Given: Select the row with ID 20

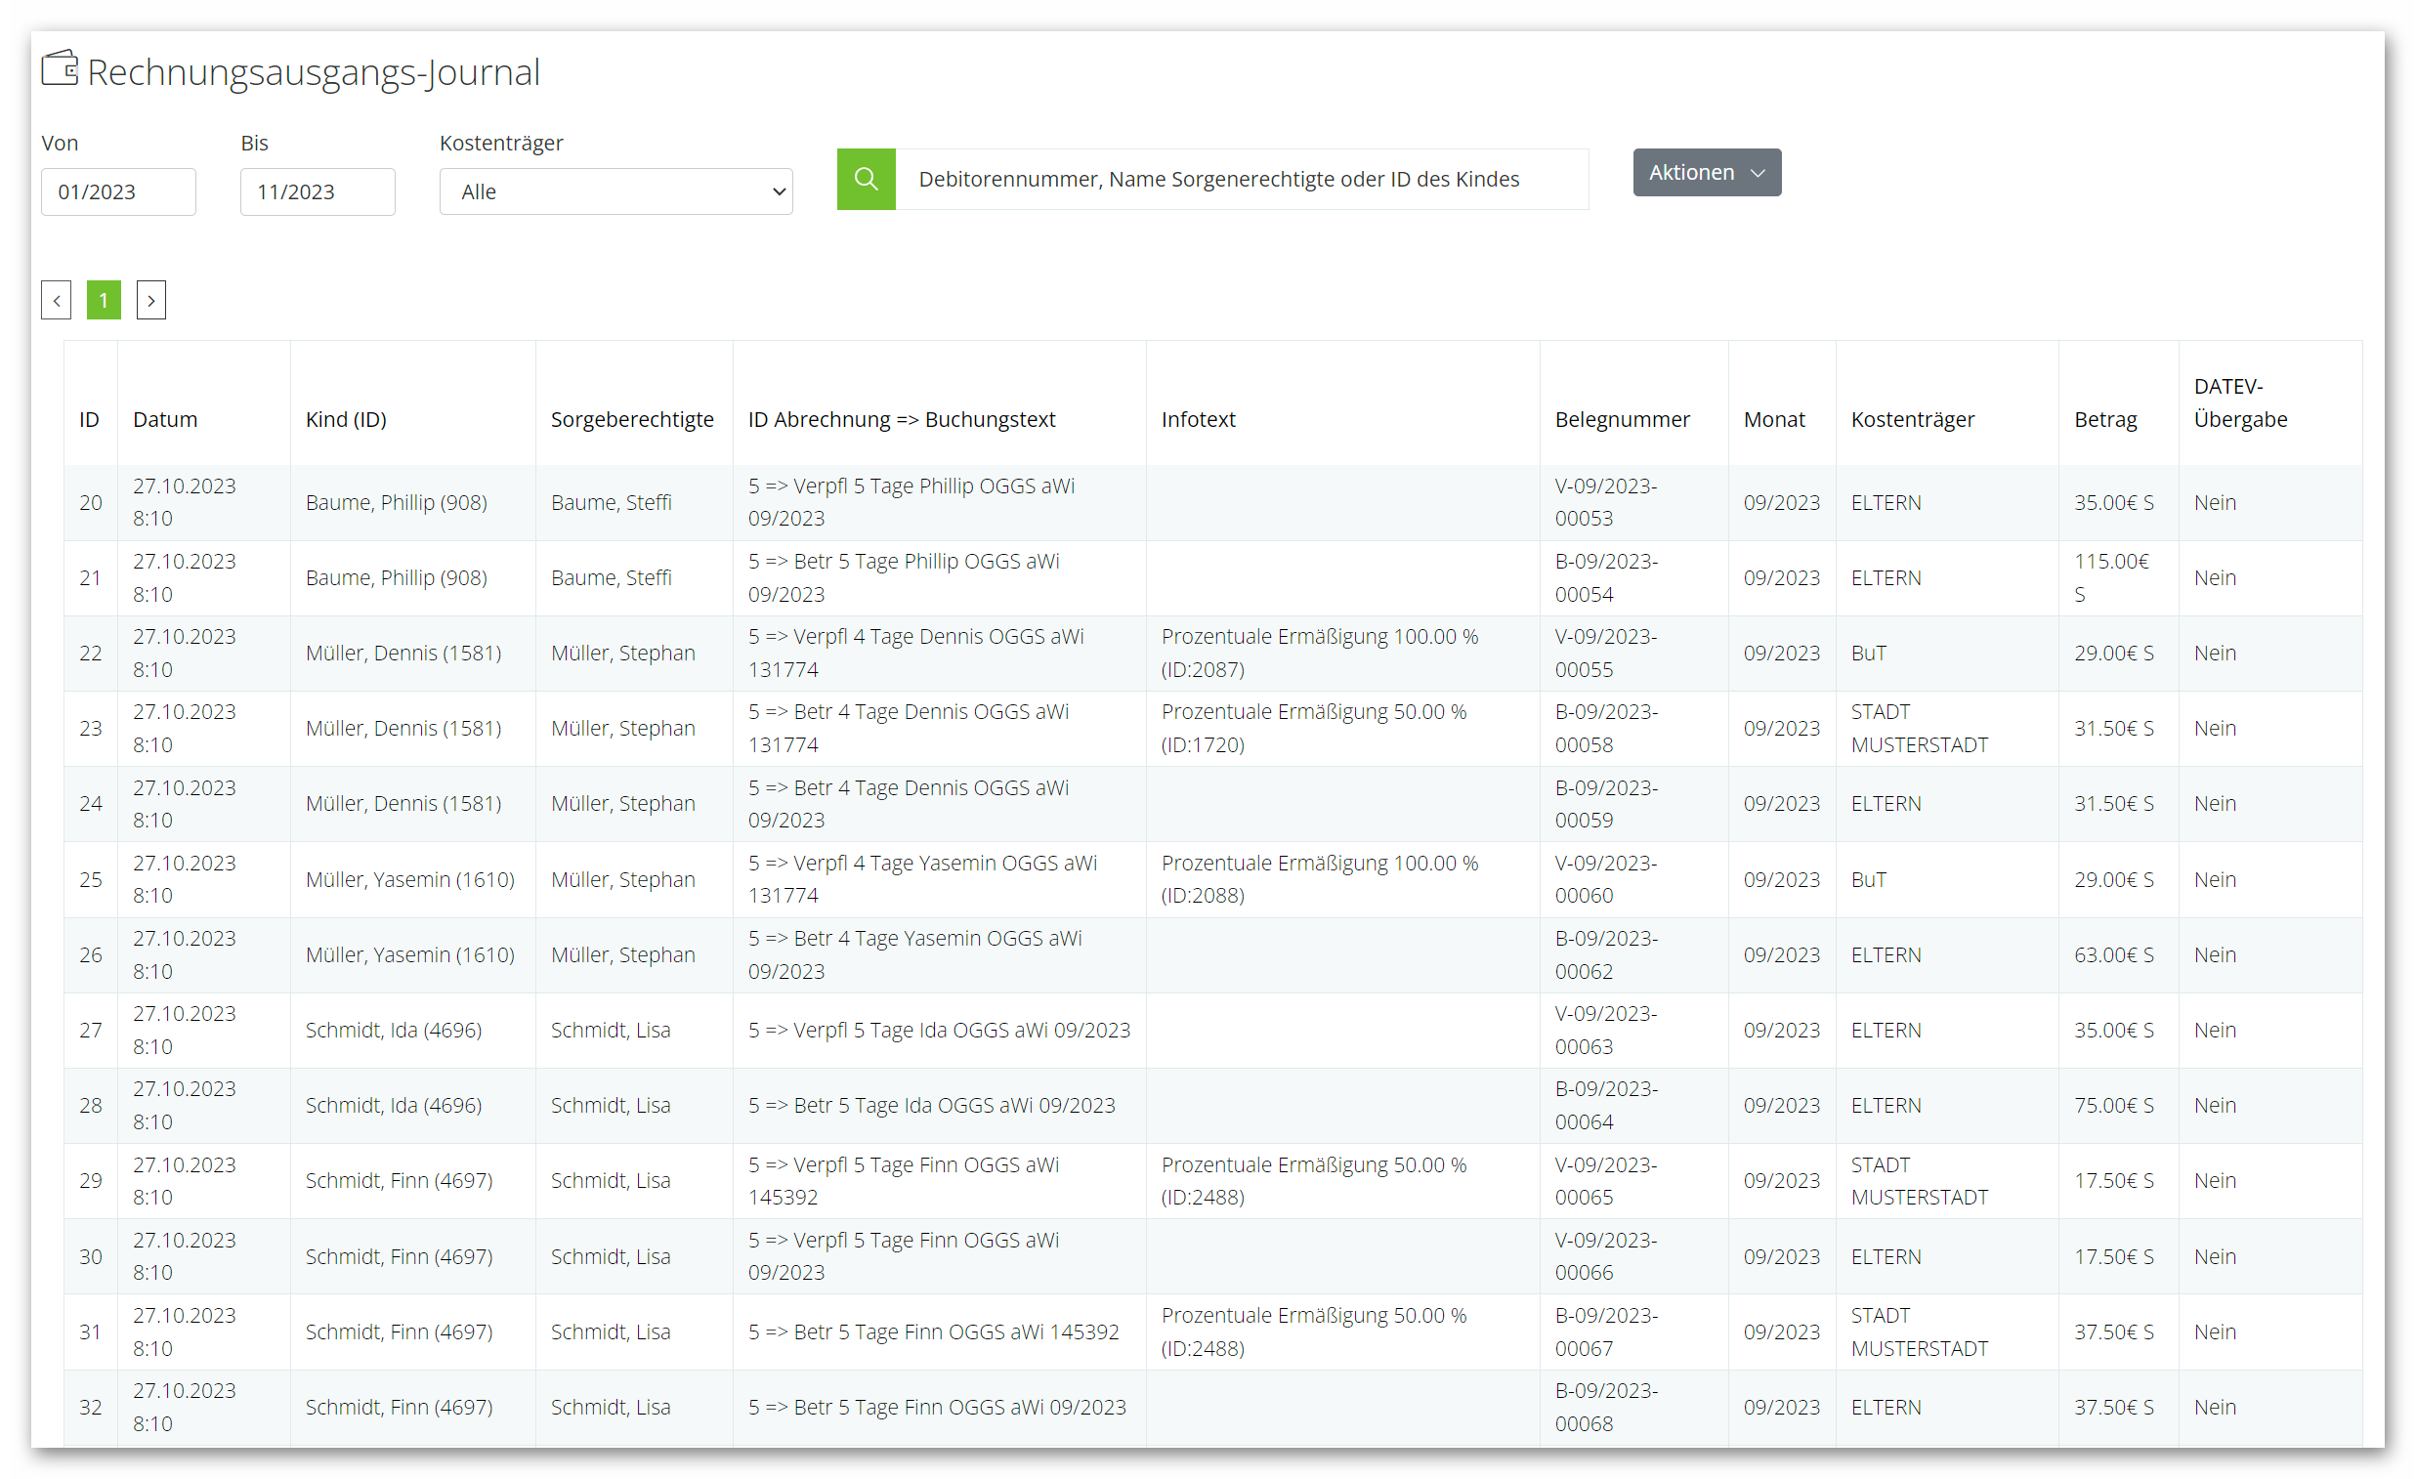Looking at the screenshot, I should click(90, 502).
